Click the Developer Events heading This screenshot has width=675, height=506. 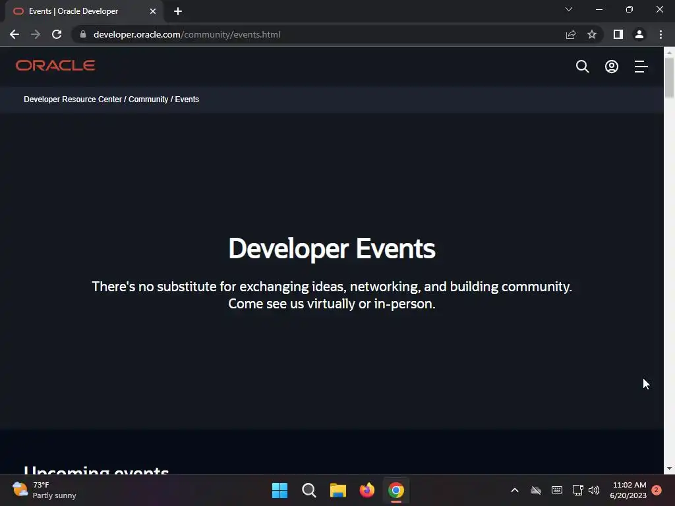[332, 248]
